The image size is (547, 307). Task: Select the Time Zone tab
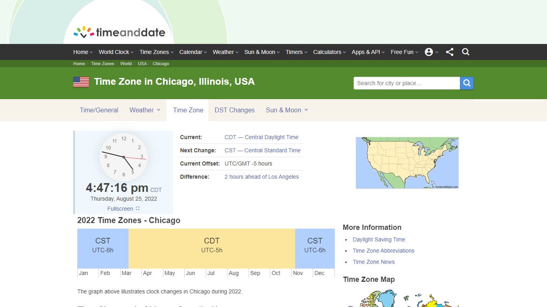pyautogui.click(x=188, y=110)
